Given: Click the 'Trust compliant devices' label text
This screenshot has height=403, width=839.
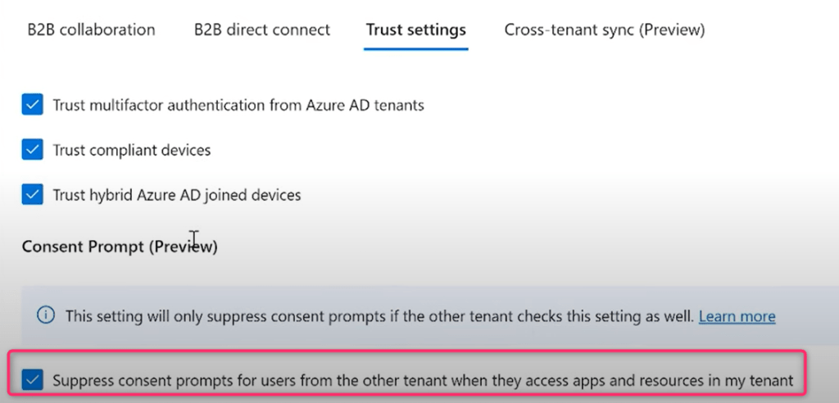Looking at the screenshot, I should point(132,151).
